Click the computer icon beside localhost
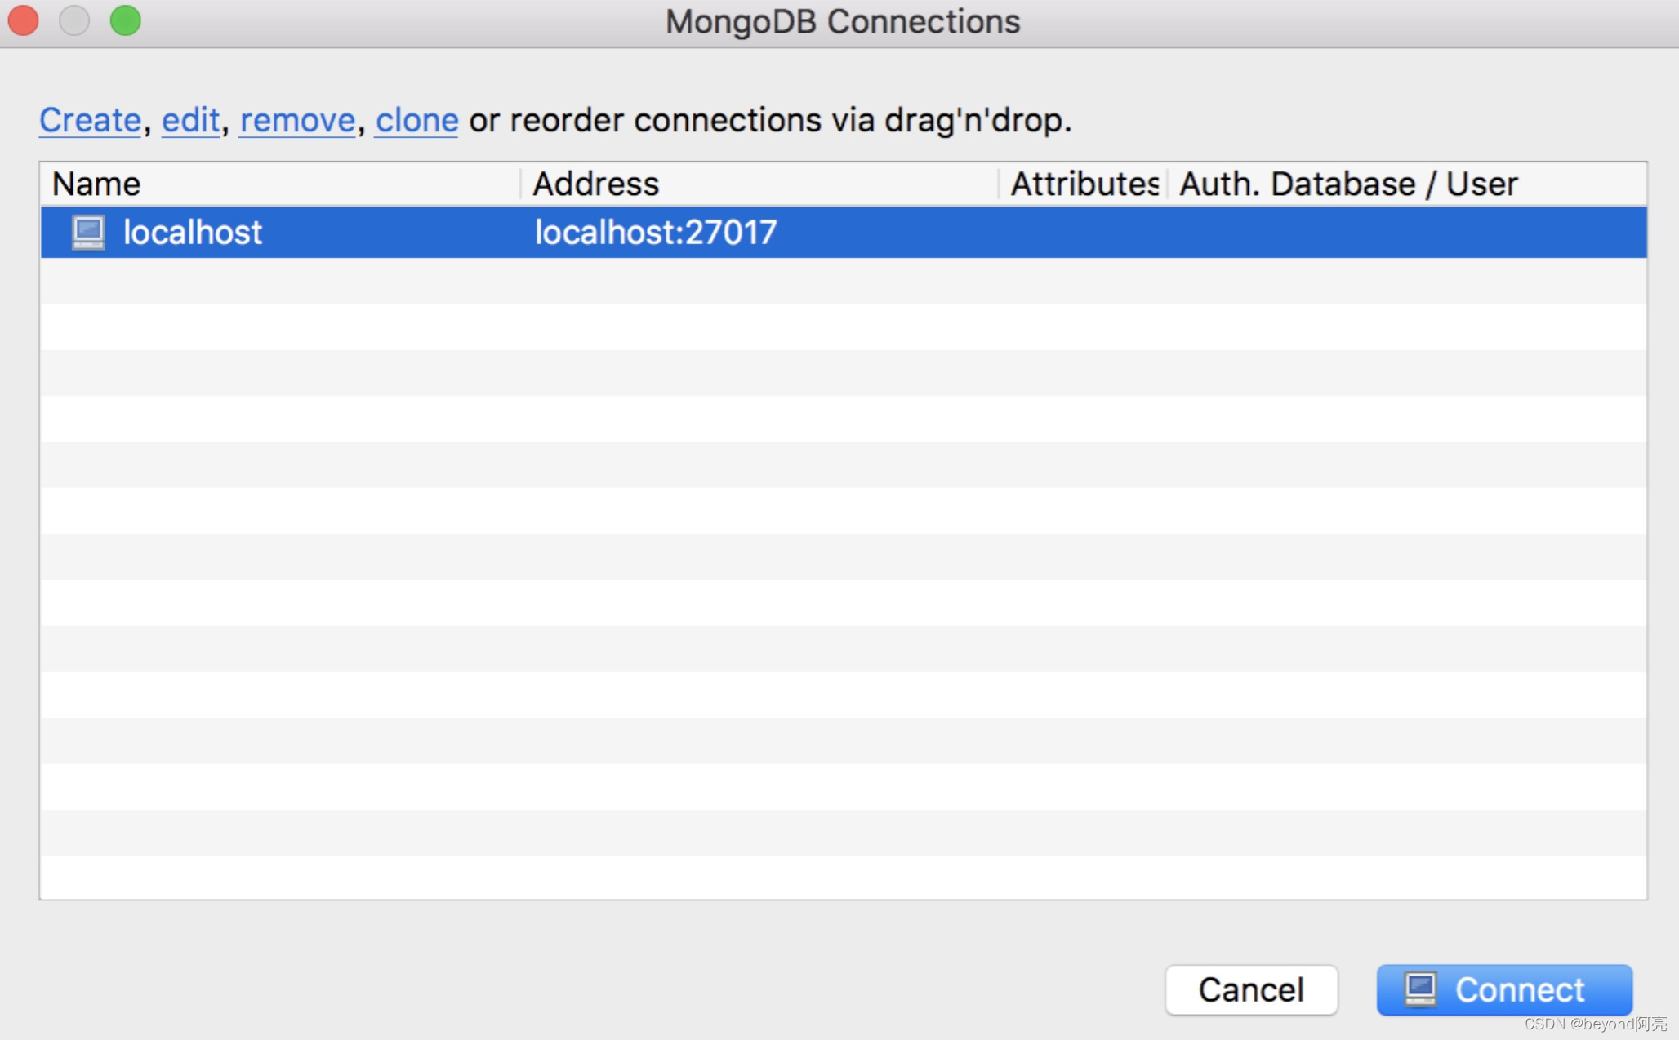The image size is (1679, 1040). point(88,233)
